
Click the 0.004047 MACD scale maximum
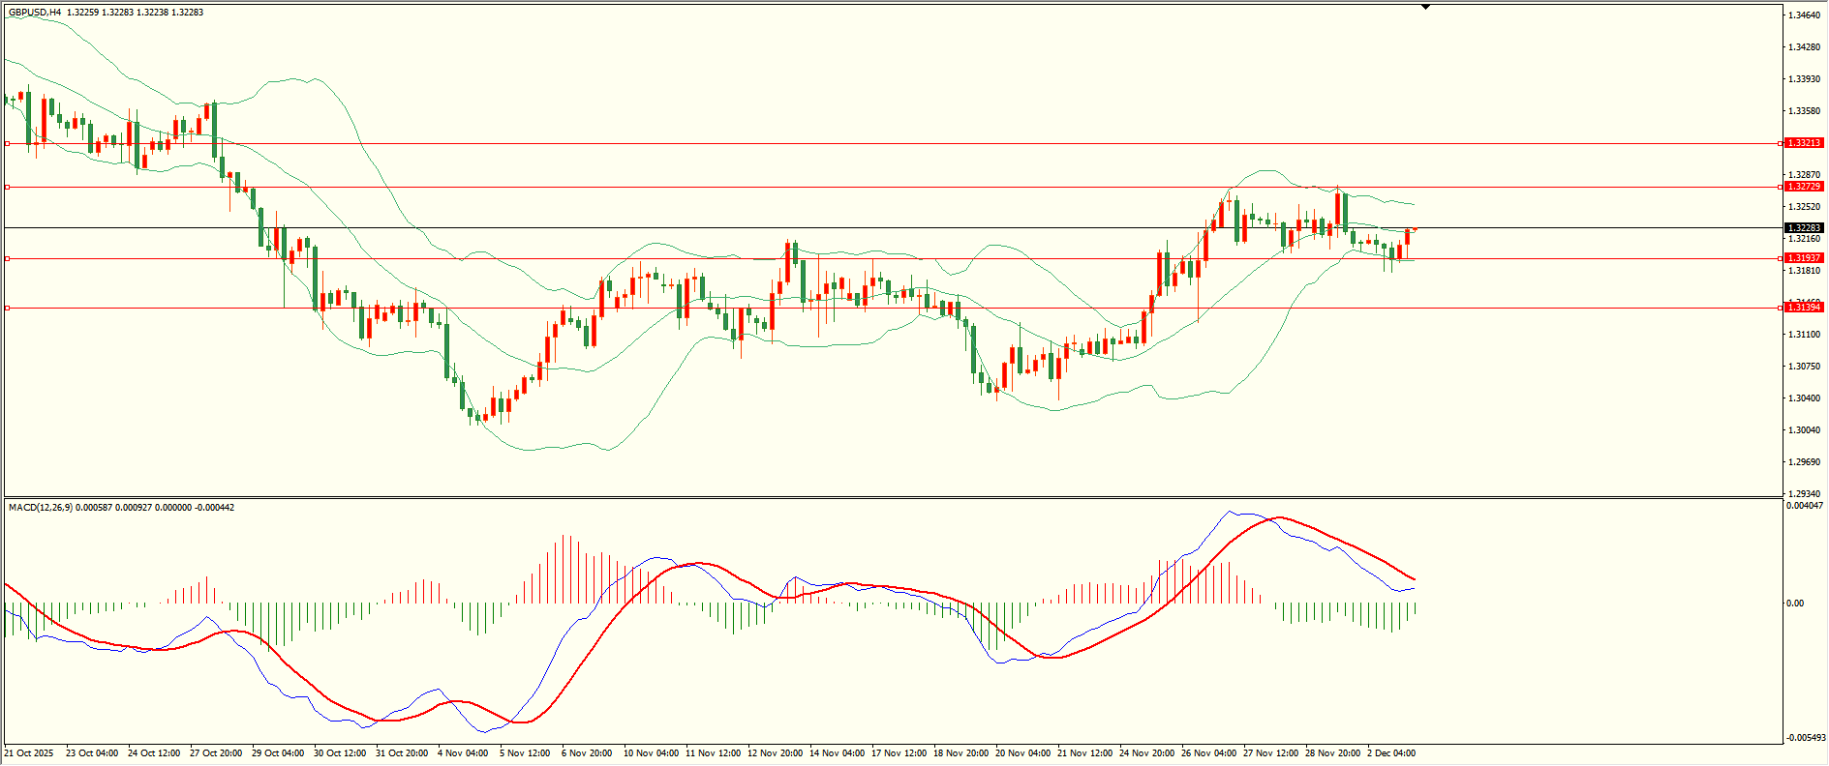(x=1806, y=506)
